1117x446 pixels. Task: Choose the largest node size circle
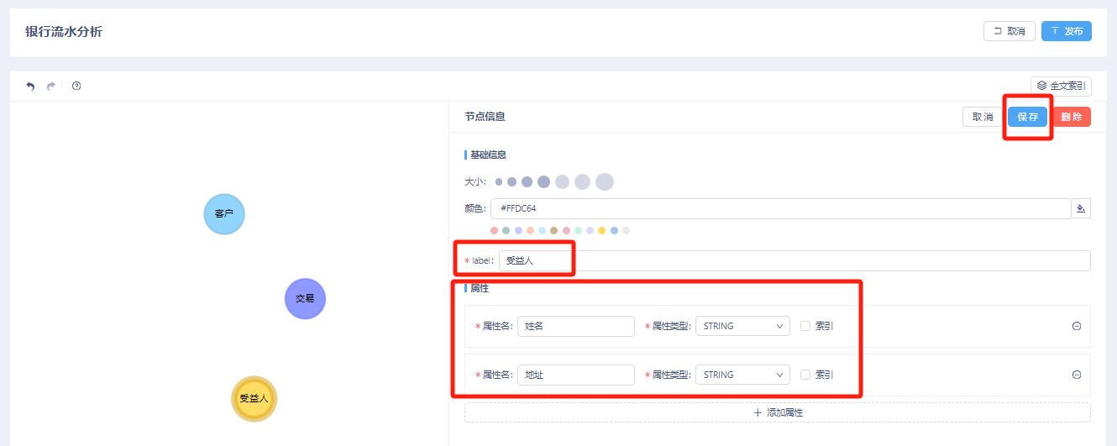point(605,181)
